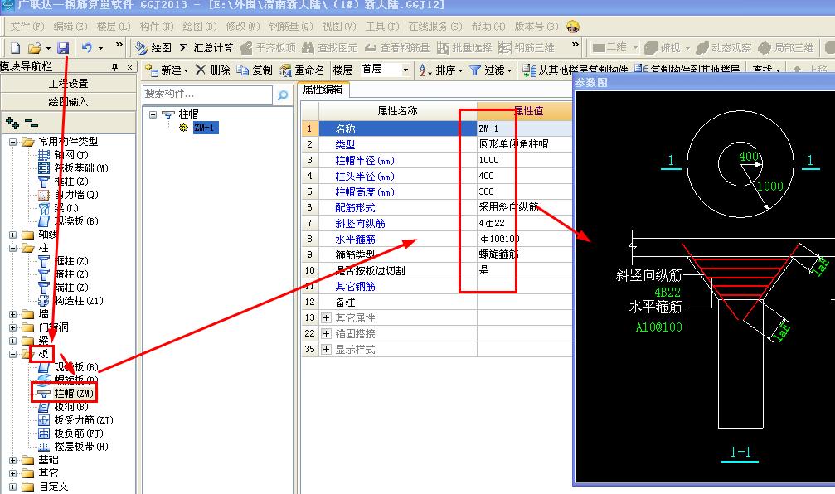Collapse the 常用构件类型 folder
The image size is (835, 494).
pyautogui.click(x=12, y=142)
